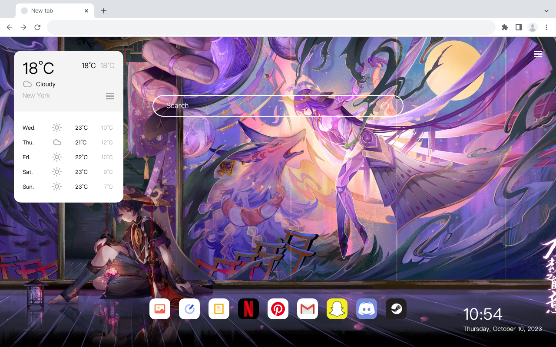Image resolution: width=556 pixels, height=347 pixels.
Task: Open the hamburger menu in top-right corner of page
Action: 538,54
